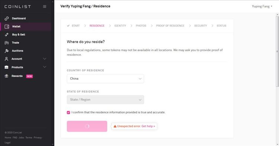The image size is (279, 146).
Task: Open the State / Region dropdown
Action: point(105,100)
